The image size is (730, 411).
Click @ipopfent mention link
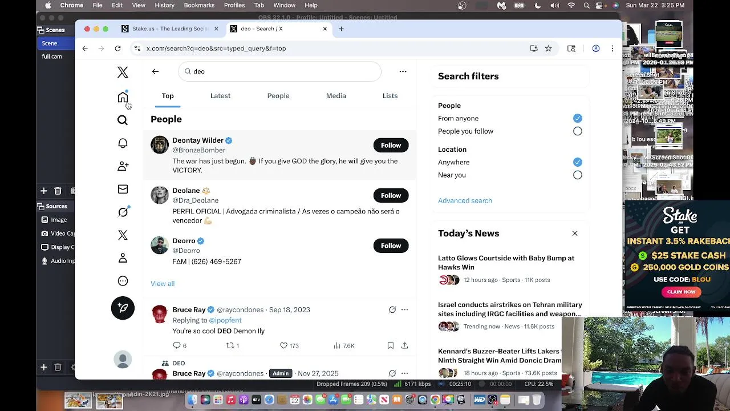(x=225, y=320)
